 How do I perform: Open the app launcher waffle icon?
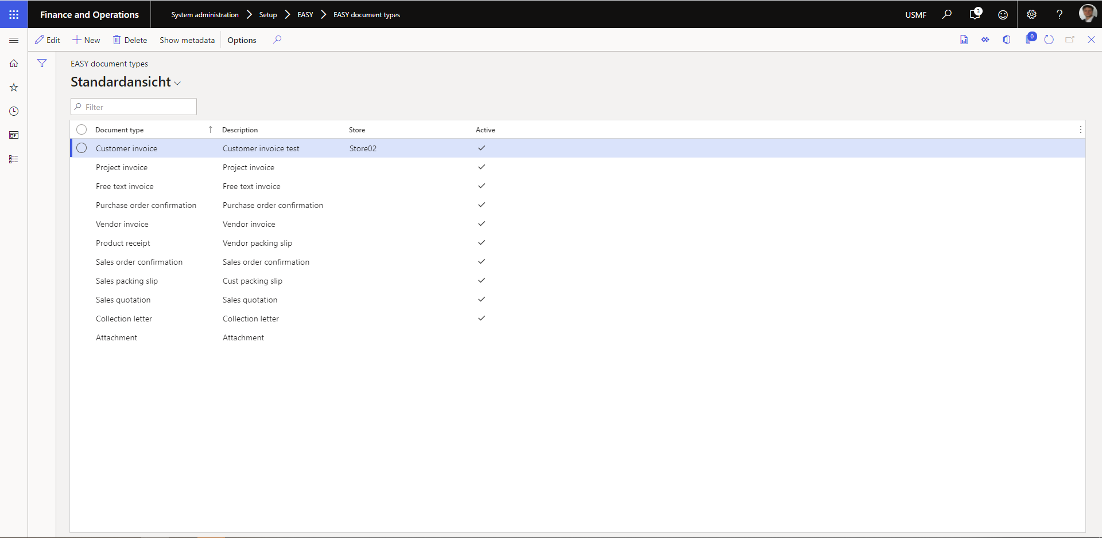coord(14,14)
